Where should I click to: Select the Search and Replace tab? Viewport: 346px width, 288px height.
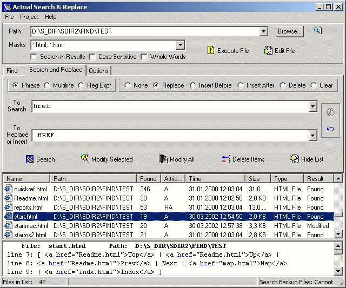click(56, 70)
